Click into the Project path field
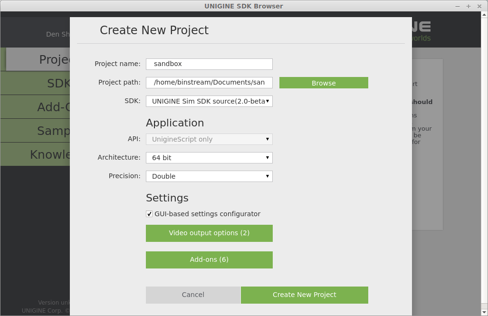The width and height of the screenshot is (488, 316). [209, 83]
